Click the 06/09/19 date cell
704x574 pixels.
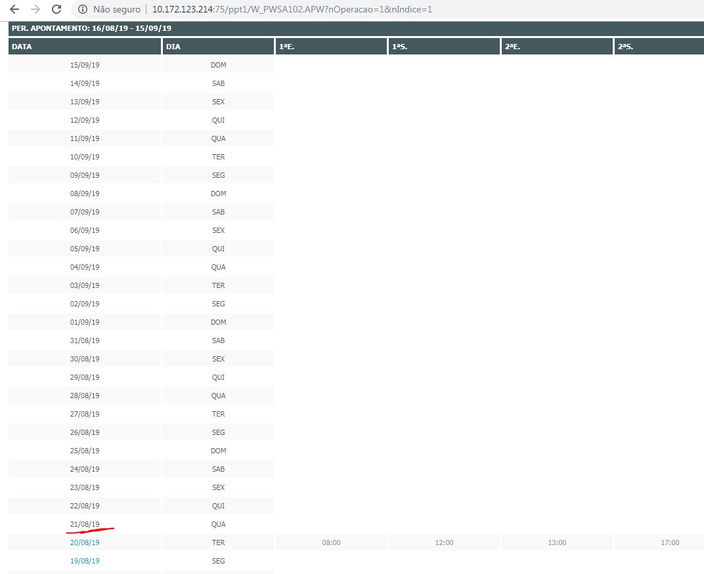point(85,230)
